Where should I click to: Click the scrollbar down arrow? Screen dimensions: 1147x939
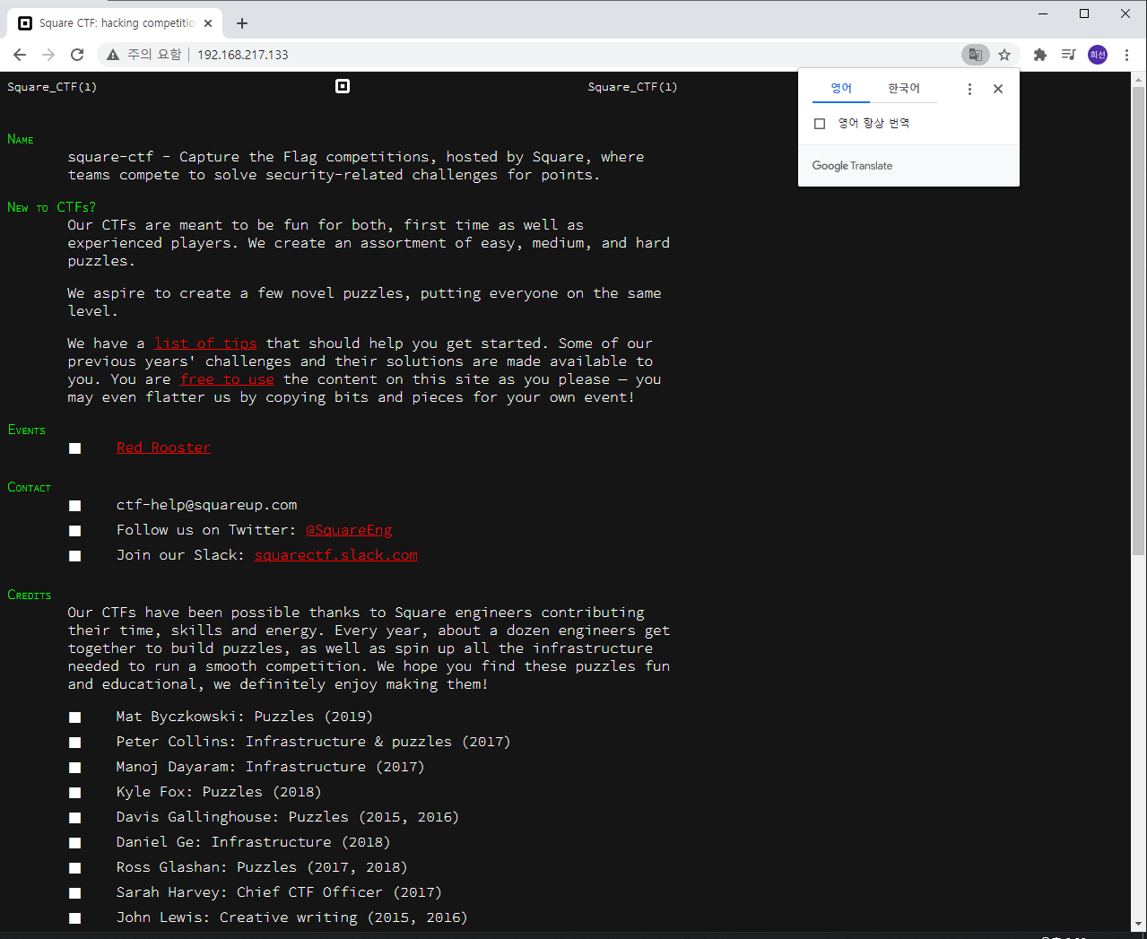1138,924
